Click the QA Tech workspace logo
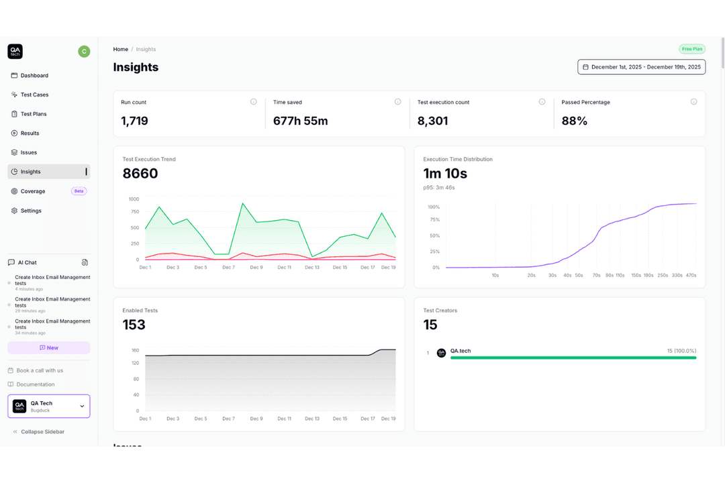Image resolution: width=725 pixels, height=483 pixels. pyautogui.click(x=19, y=407)
